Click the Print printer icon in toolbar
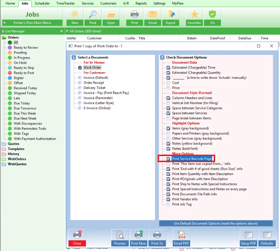Viewport: 280px width, 251px height. 135,14
